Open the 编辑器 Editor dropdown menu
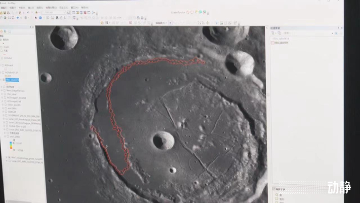Image resolution: width=360 pixels, height=203 pixels. 161,23
